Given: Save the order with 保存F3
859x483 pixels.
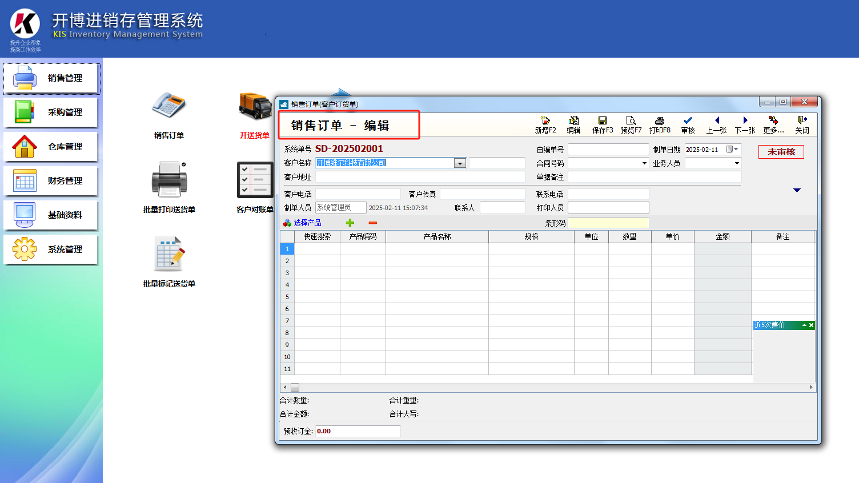Looking at the screenshot, I should tap(603, 124).
